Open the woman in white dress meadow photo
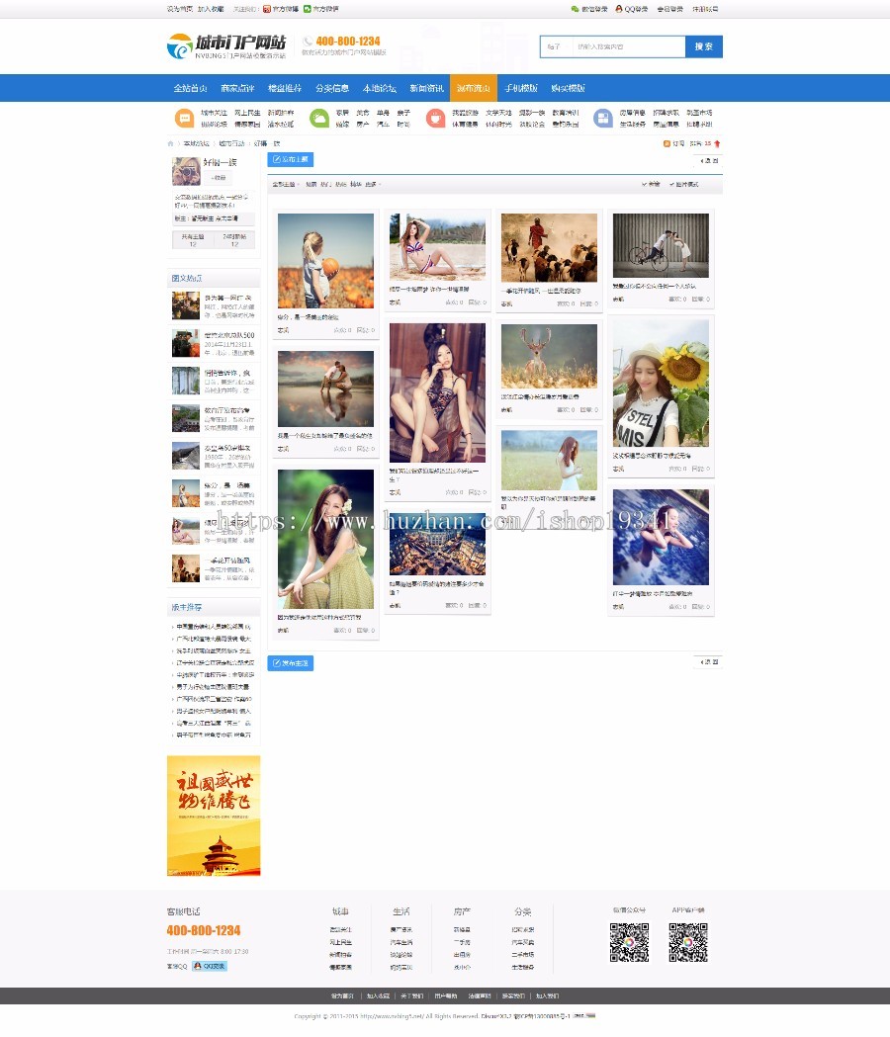Screen dimensions: 890x1037 pyautogui.click(x=549, y=461)
